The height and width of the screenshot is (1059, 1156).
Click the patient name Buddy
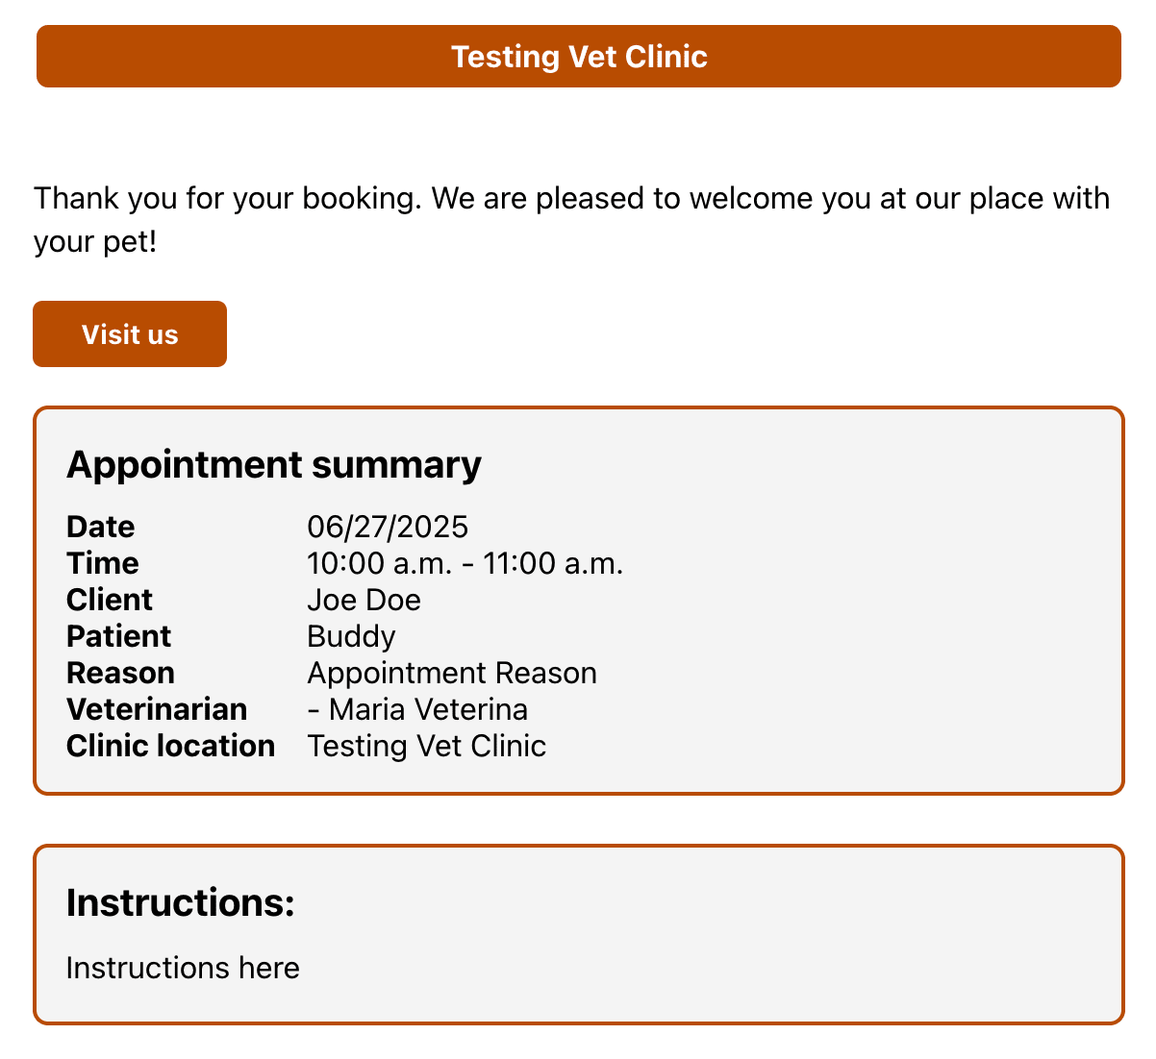coord(351,636)
